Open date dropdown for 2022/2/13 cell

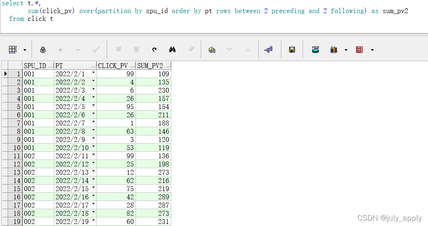point(93,171)
